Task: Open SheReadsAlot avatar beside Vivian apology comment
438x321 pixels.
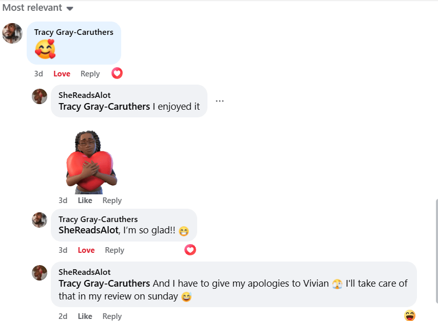Action: (x=40, y=273)
